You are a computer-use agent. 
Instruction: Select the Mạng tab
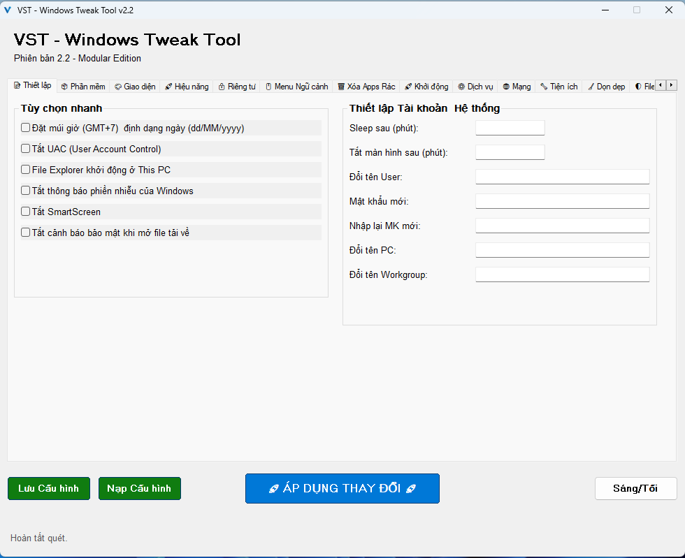click(517, 87)
